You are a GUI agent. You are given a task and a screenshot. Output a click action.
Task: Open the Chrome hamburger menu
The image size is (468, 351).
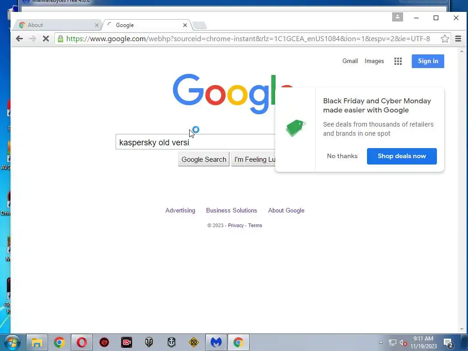click(458, 38)
